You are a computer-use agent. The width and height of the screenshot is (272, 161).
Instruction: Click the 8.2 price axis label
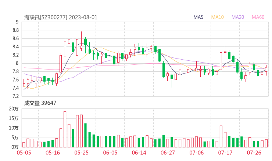pos(15,55)
